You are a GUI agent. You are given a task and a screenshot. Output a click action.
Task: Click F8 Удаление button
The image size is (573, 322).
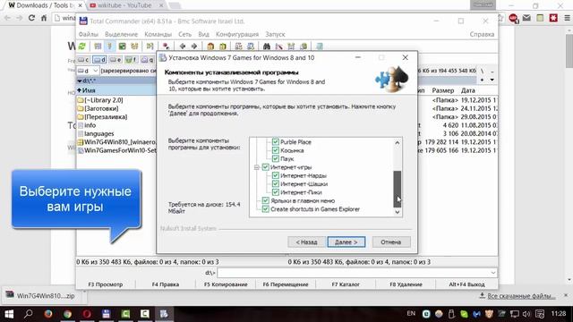coord(406,284)
